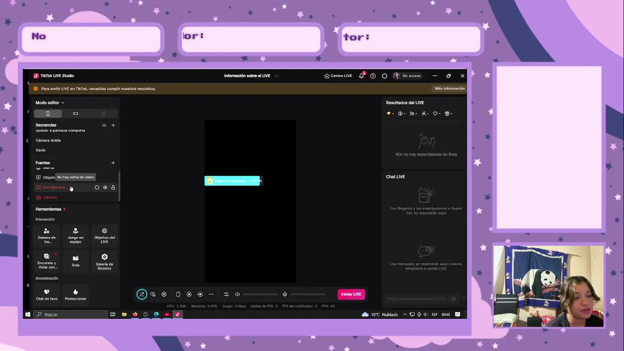Click the magic wand effects button
624x351 pixels.
141,294
